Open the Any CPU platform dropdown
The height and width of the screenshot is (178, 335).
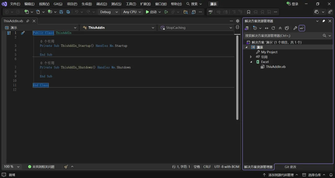pos(132,12)
